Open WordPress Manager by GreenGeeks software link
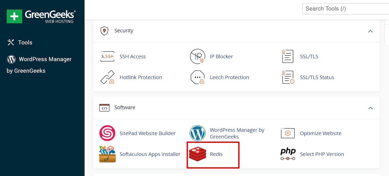 (x=237, y=133)
